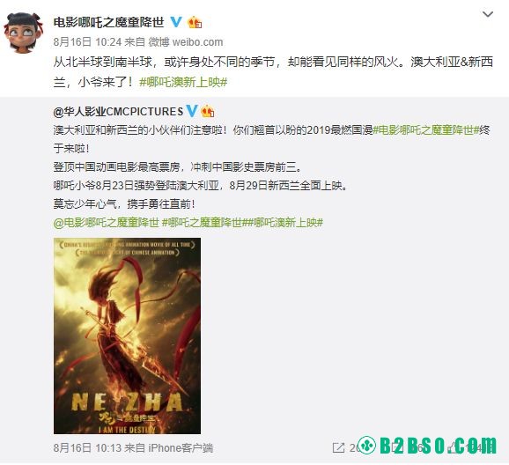Enlarge the NE ZHA movie poster image
The height and width of the screenshot is (465, 509).
click(127, 336)
